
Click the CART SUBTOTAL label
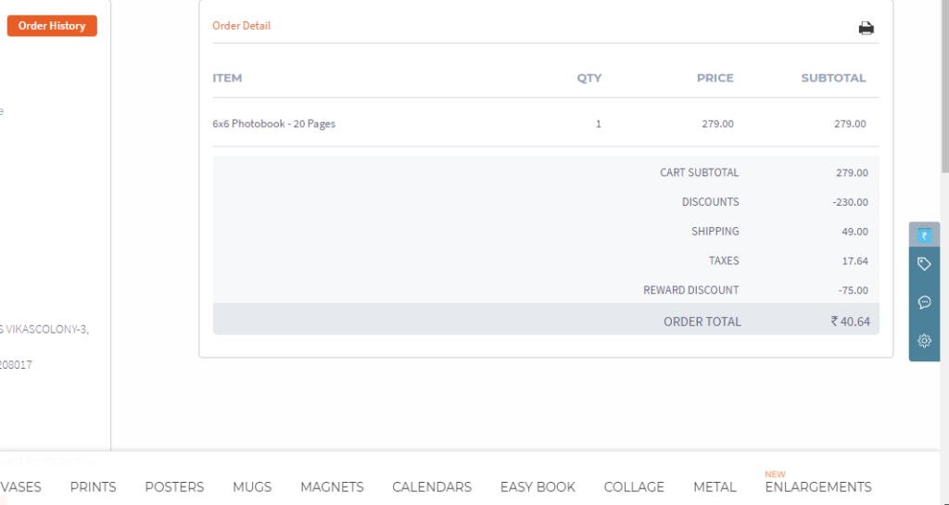pos(699,172)
